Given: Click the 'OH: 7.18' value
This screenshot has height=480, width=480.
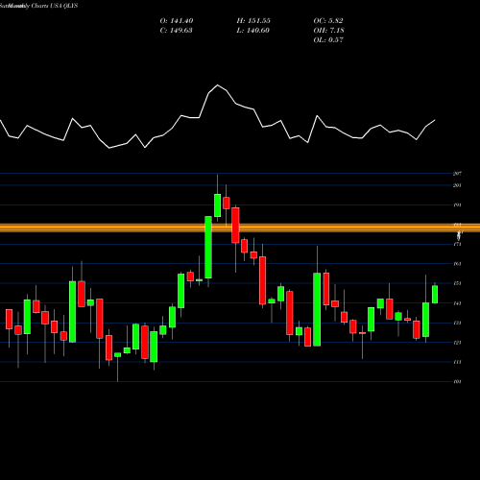Looking at the screenshot, I should [328, 31].
